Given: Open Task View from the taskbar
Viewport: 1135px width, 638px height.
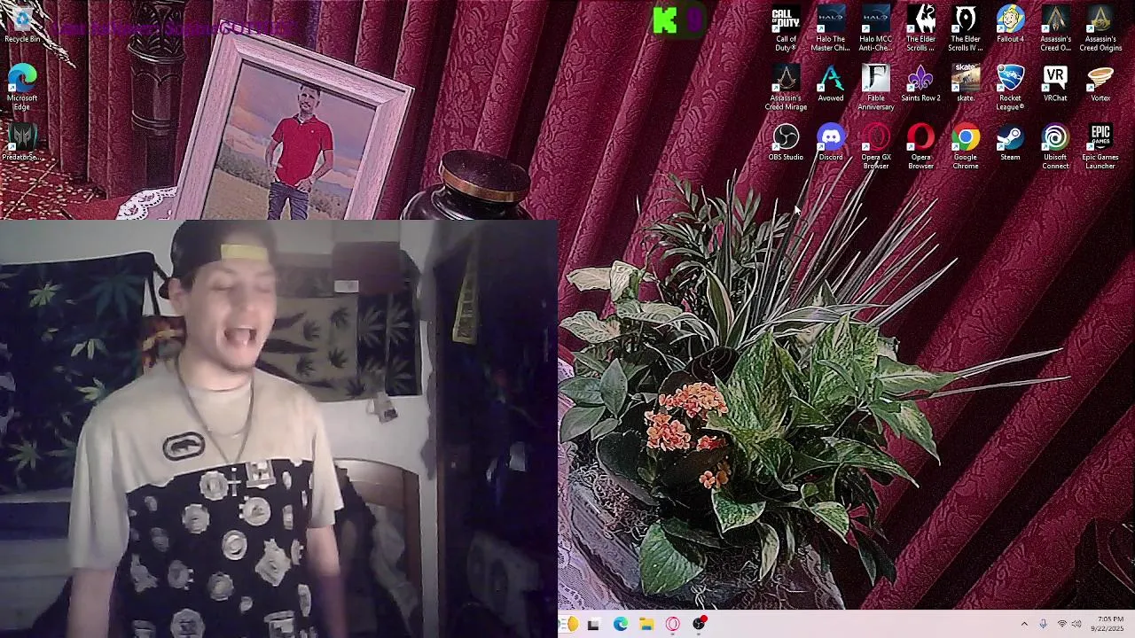Looking at the screenshot, I should coord(593,625).
